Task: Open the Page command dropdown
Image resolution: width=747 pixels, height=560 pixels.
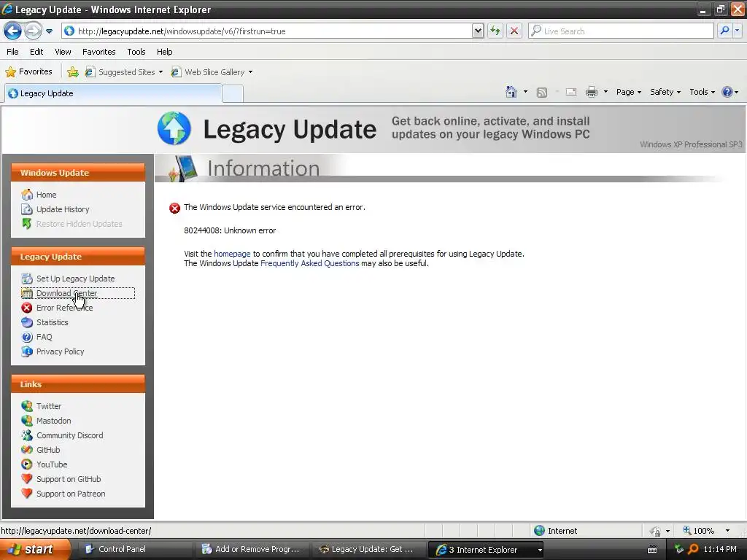Action: tap(628, 92)
